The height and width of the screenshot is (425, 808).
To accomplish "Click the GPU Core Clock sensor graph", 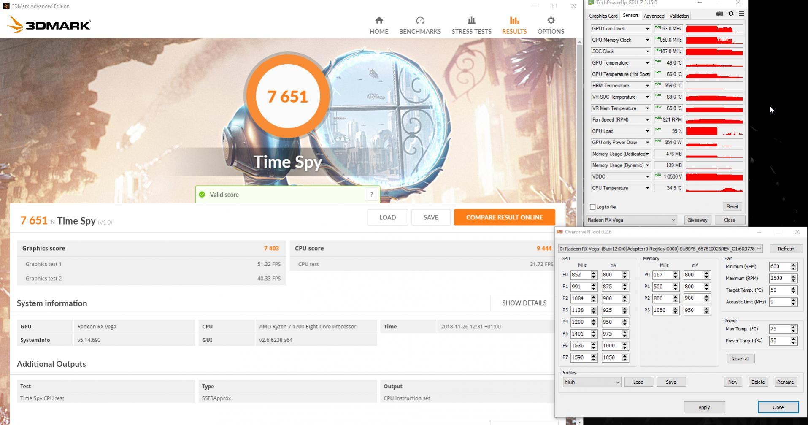I will (714, 29).
